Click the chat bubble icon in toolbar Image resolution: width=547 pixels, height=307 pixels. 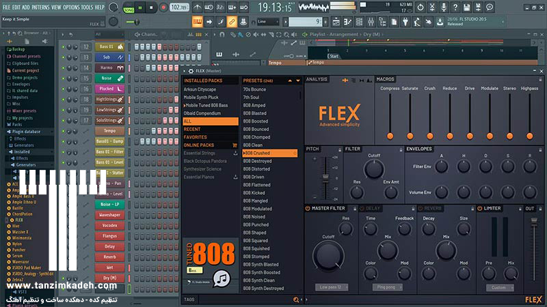click(x=490, y=7)
